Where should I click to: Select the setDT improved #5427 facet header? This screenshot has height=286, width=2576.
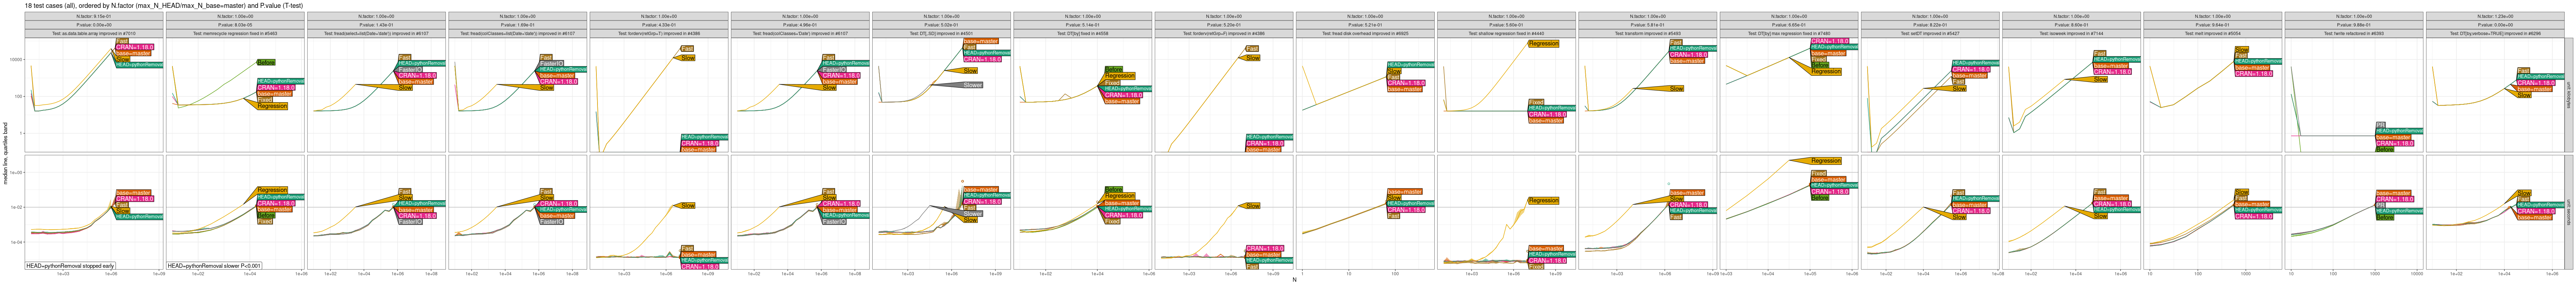pos(1930,33)
